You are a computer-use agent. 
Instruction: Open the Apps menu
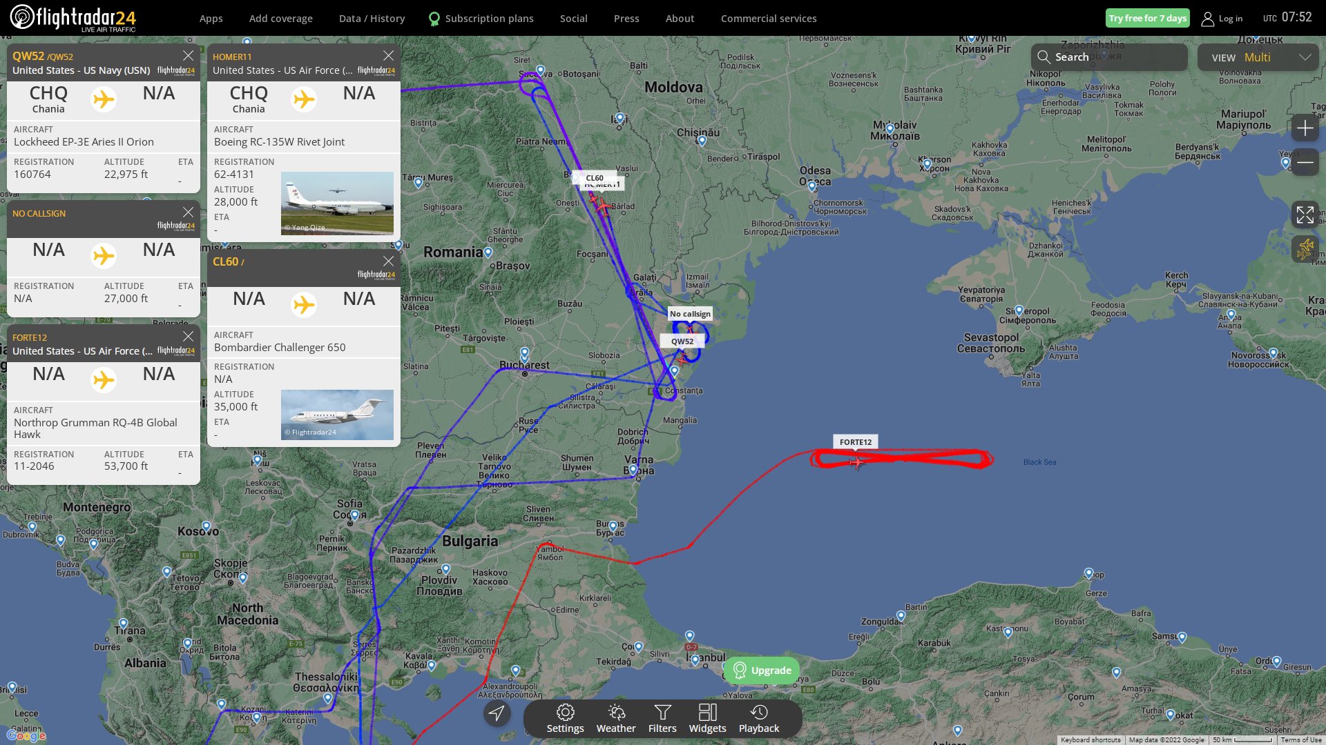(211, 19)
